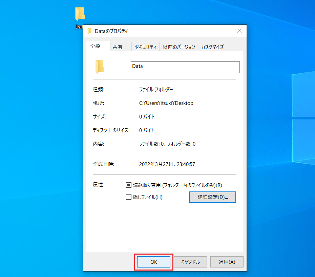Click the キャンセル button
This screenshot has width=315, height=277.
tap(190, 262)
